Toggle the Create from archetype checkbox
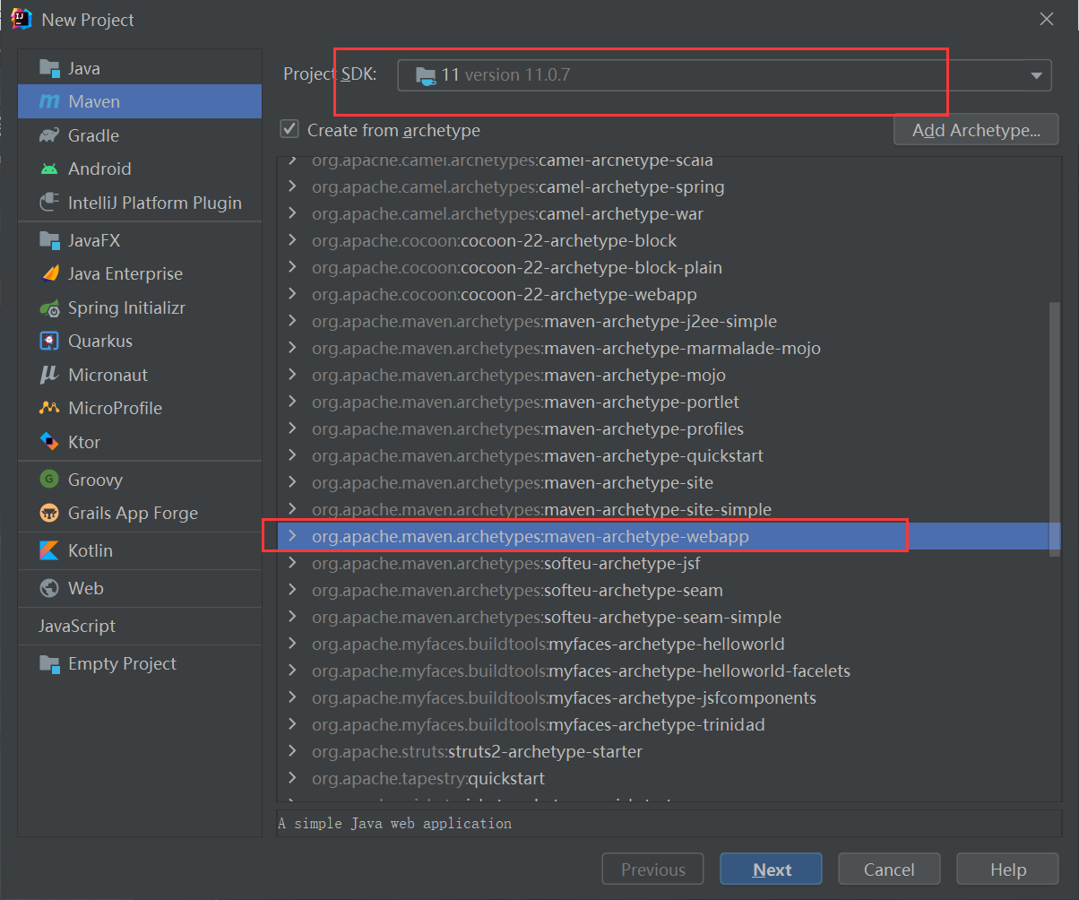The image size is (1079, 900). (289, 129)
